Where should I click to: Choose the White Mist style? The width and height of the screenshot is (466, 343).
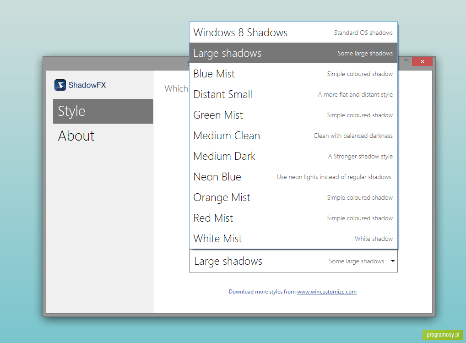point(293,239)
